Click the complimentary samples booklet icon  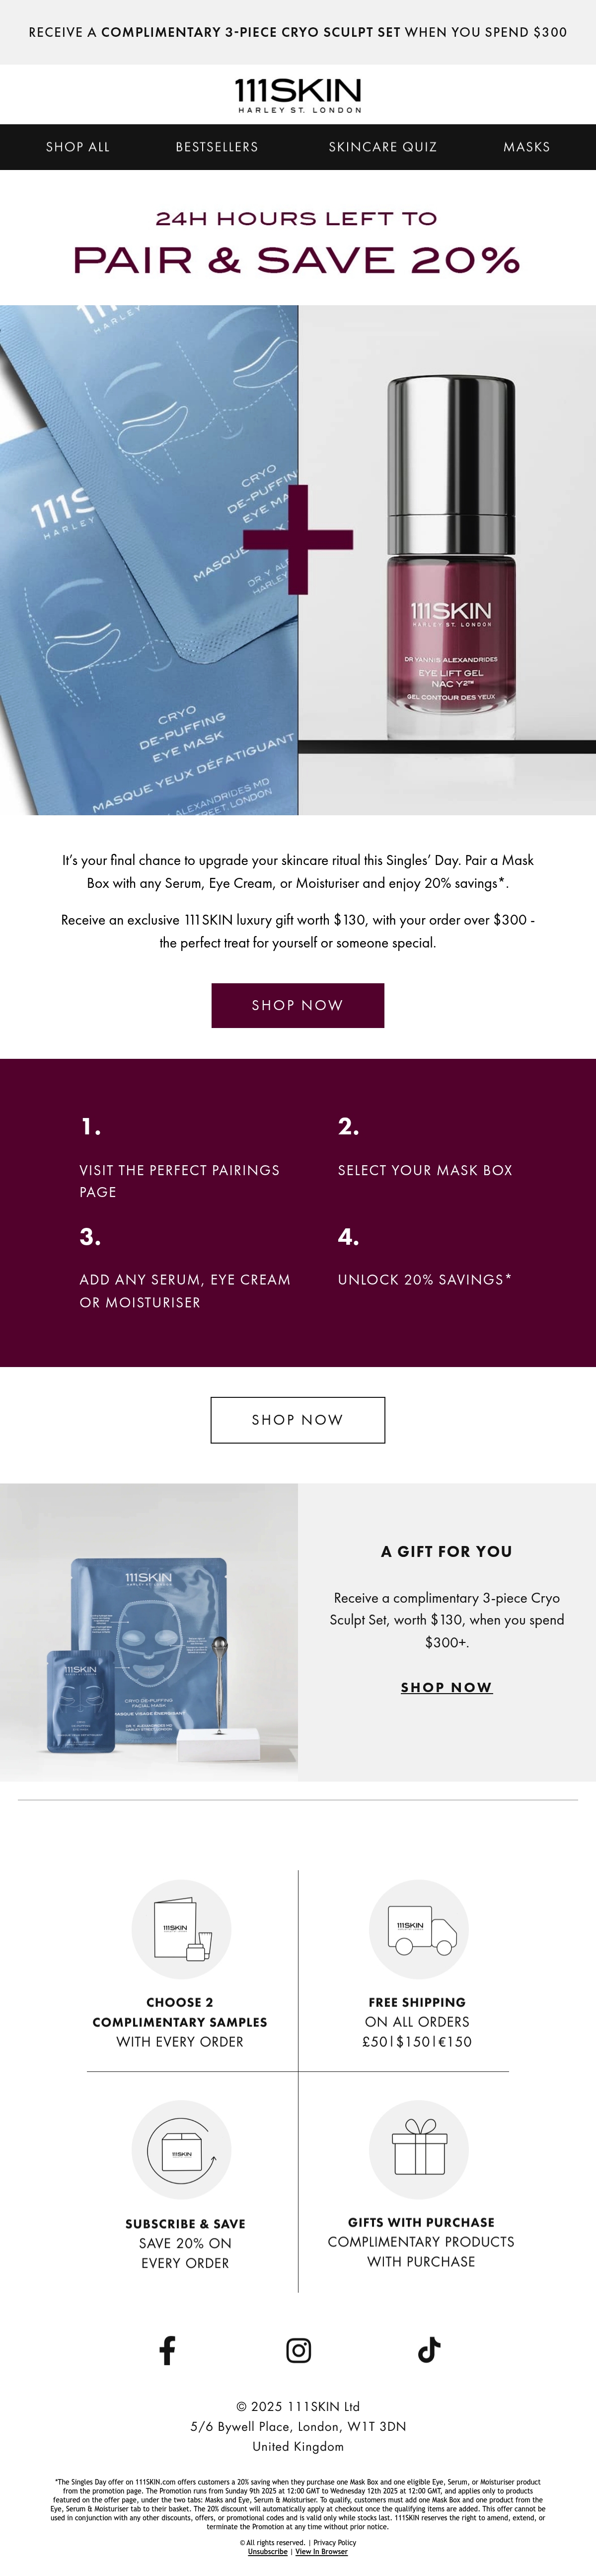[182, 1930]
